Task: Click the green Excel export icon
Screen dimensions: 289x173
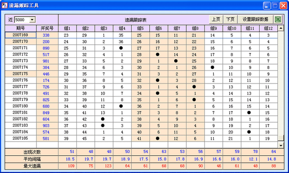Action: (278, 20)
